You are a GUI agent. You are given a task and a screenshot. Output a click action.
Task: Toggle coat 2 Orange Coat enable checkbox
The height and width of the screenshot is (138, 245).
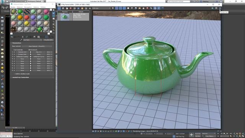click(15, 54)
